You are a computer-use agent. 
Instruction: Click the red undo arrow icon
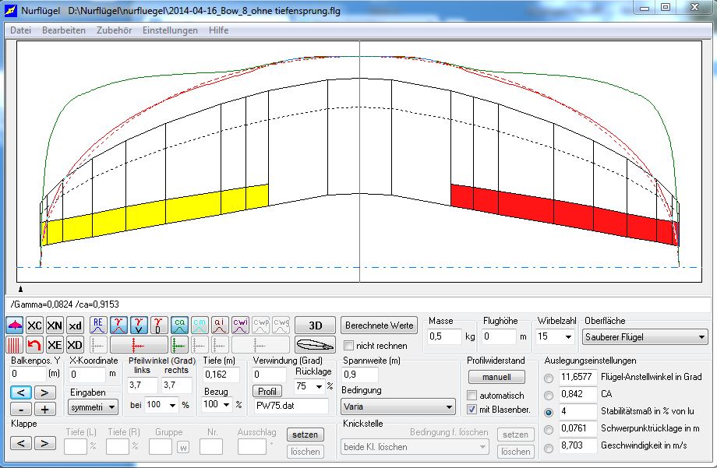34,345
